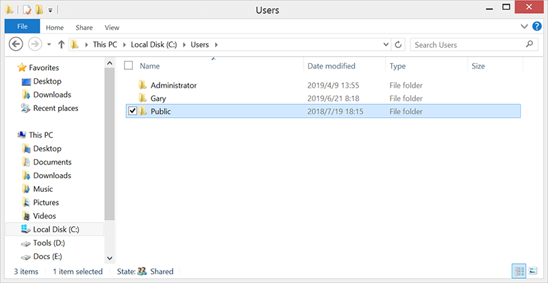Expand the ribbon with the chevron
Screen dimensions: 548x283
coord(524,27)
